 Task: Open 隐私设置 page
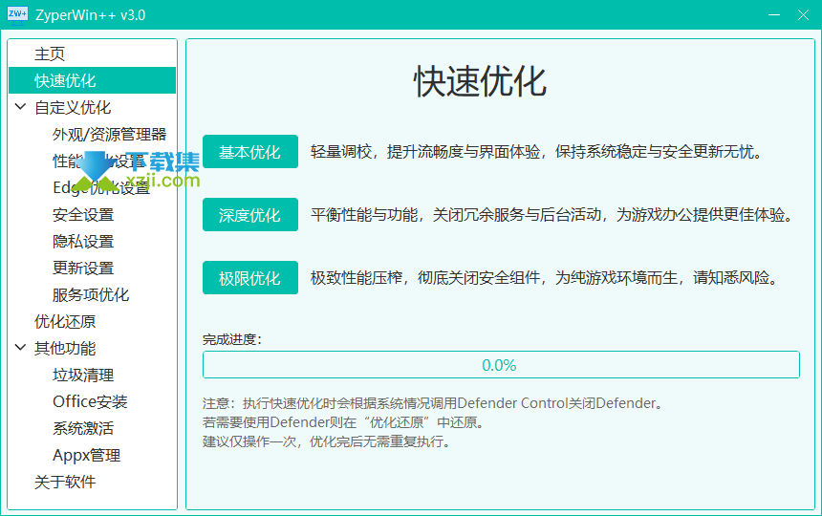(x=83, y=241)
